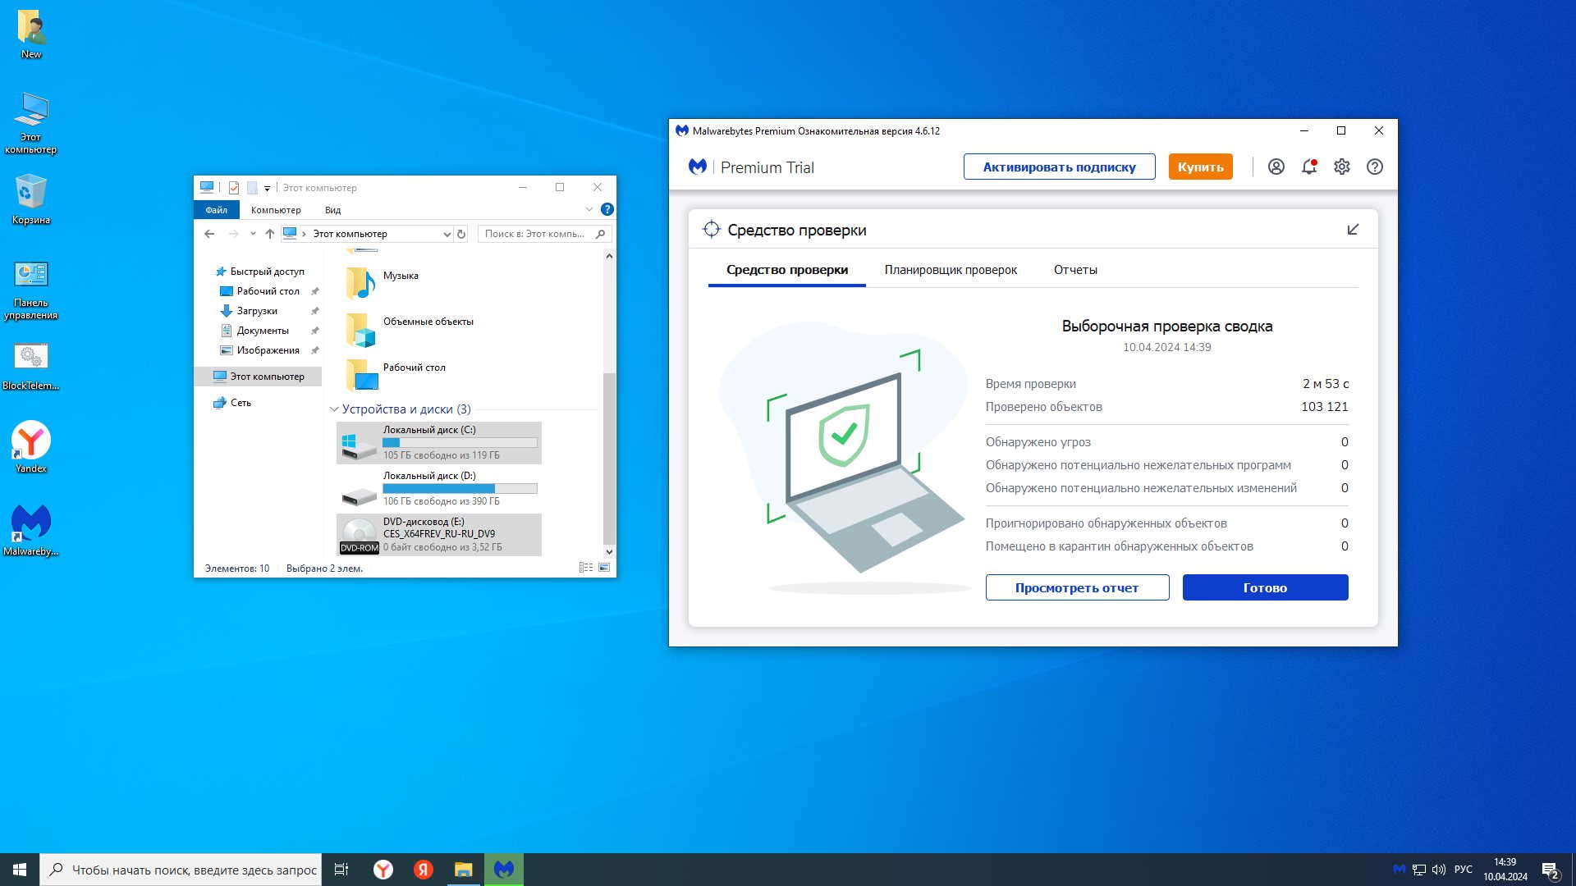Image resolution: width=1576 pixels, height=886 pixels.
Task: Expand the Explorer ribbon chevron
Action: point(589,210)
